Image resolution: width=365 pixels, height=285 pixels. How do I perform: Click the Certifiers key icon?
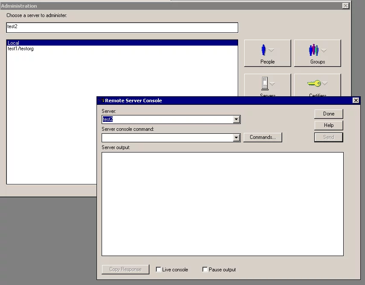coord(314,83)
